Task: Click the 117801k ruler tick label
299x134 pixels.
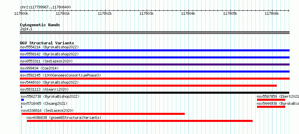Action: click(x=63, y=13)
